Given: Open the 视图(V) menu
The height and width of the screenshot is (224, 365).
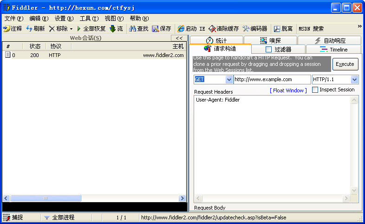Looking at the screenshot, I should pyautogui.click(x=114, y=19).
